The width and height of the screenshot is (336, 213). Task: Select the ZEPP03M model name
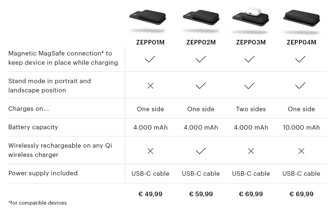tap(251, 42)
